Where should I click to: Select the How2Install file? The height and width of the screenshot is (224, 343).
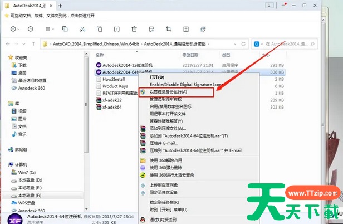tap(114, 79)
